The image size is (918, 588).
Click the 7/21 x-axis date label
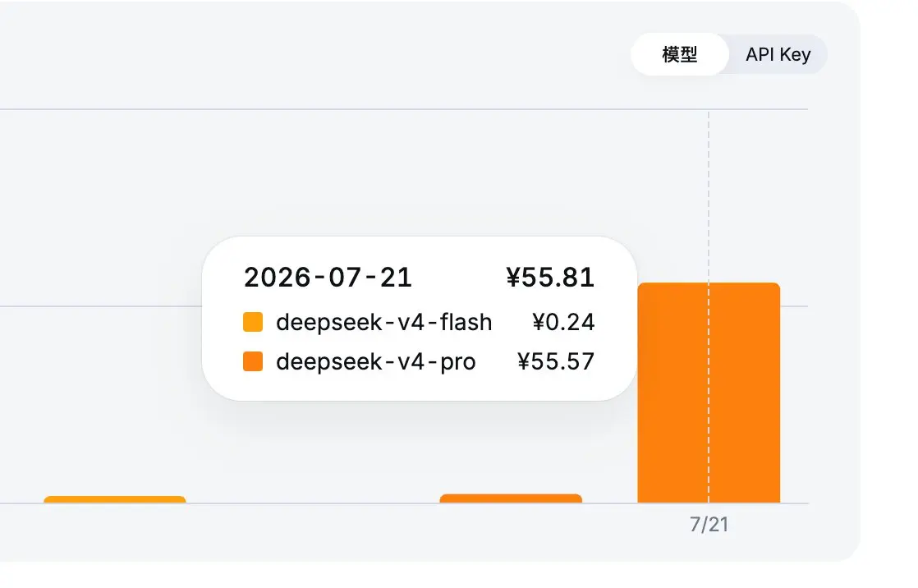point(709,525)
